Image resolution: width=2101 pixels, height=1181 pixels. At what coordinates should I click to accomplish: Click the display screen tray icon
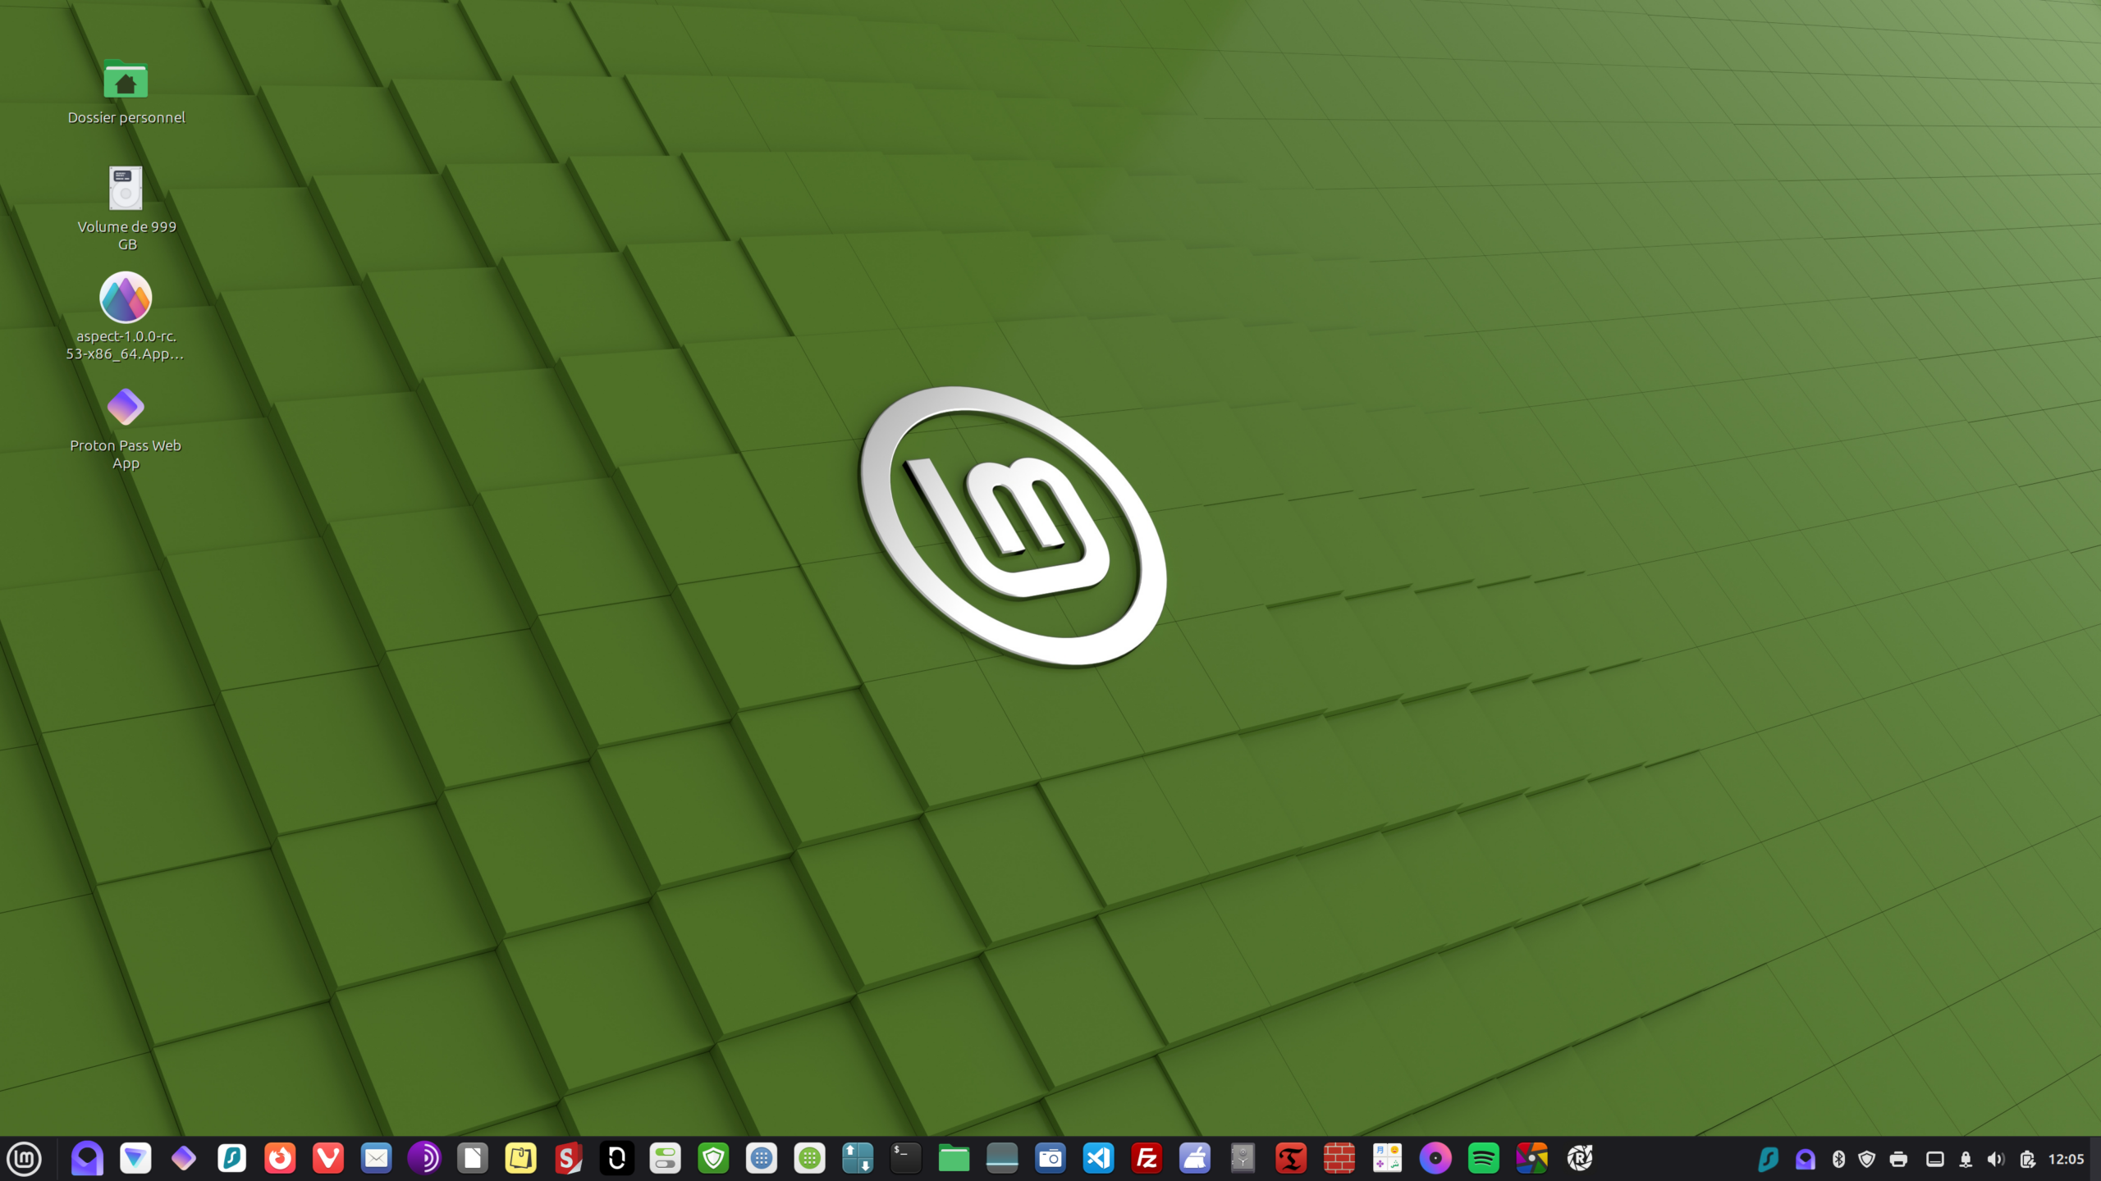click(x=1934, y=1159)
